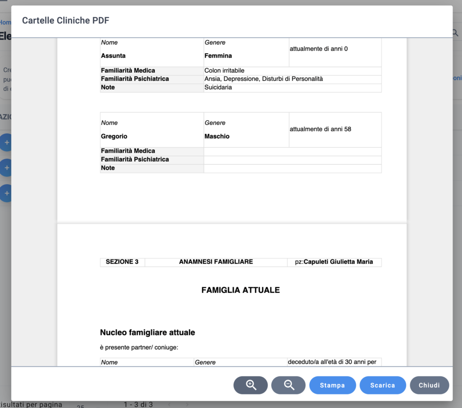The image size is (462, 408).
Task: Go to the next results page arrow
Action: coord(187,404)
